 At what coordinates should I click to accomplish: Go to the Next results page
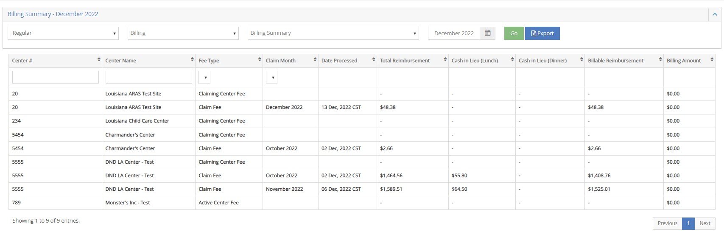(x=705, y=223)
